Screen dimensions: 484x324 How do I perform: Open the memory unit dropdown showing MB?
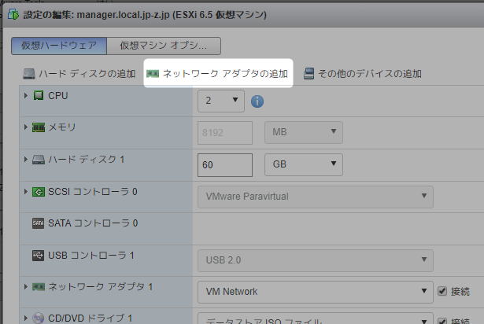(x=304, y=132)
